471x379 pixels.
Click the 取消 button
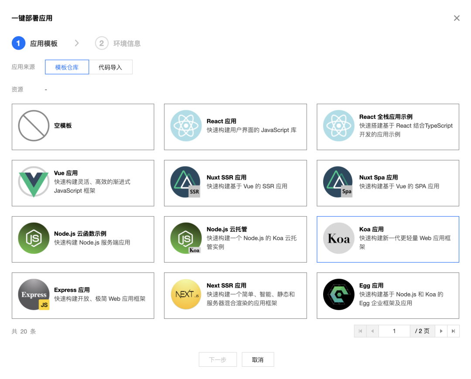(257, 359)
